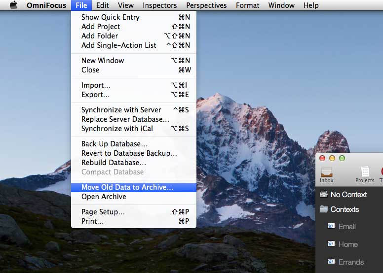Choose Print… menu item
The height and width of the screenshot is (273, 383).
(134, 221)
